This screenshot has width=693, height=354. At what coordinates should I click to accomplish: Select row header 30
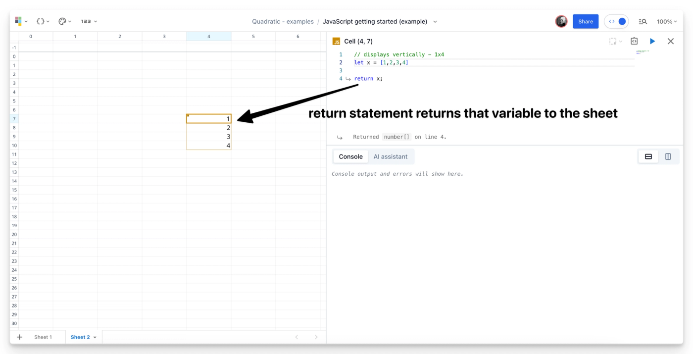[x=14, y=324]
